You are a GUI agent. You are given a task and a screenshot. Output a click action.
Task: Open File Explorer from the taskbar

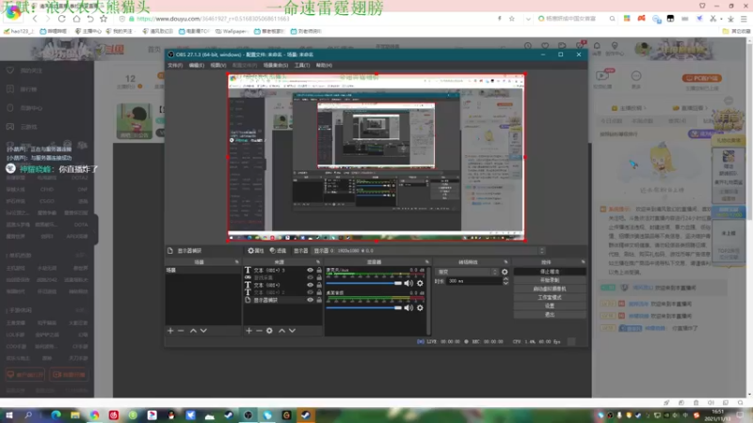point(75,415)
